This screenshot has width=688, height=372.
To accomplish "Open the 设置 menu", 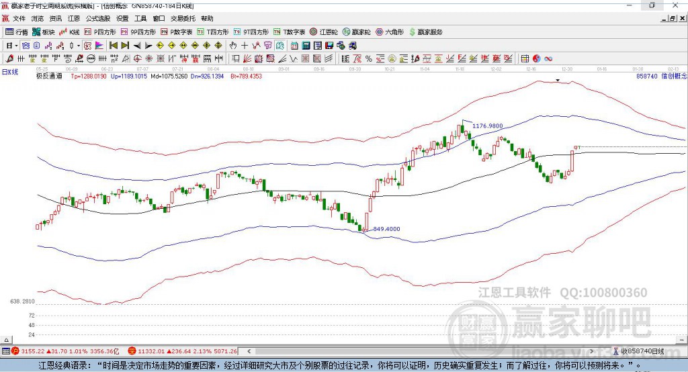I will 122,18.
